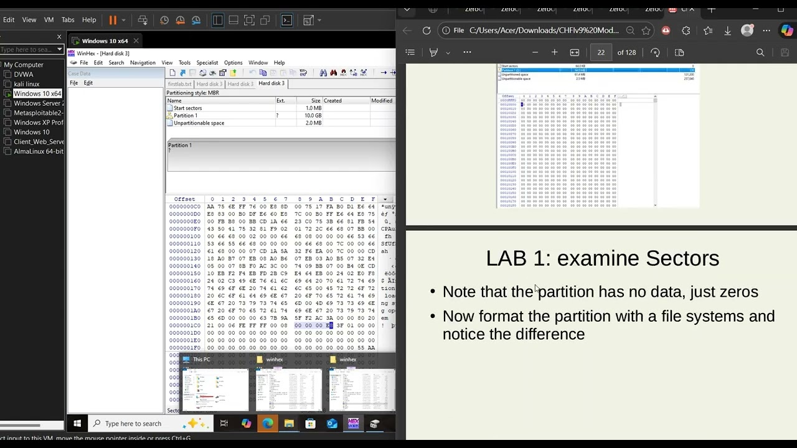Select Kali Linux in VMware library
The width and height of the screenshot is (797, 448).
[27, 84]
